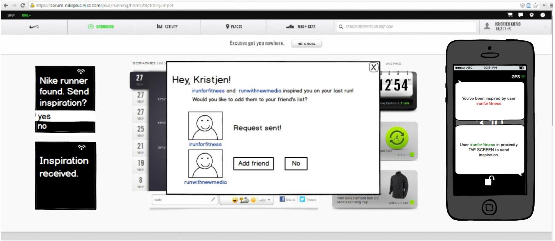Click the running top product image
The height and width of the screenshot is (241, 555).
[399, 185]
